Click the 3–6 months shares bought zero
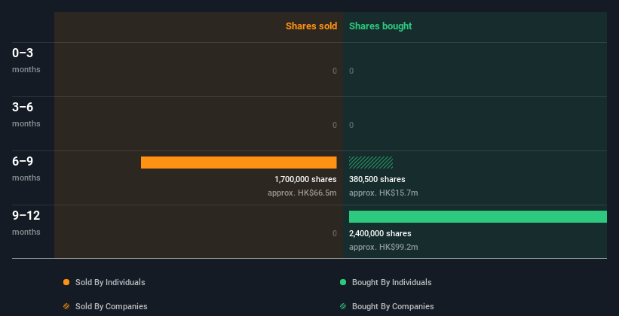 pos(351,125)
